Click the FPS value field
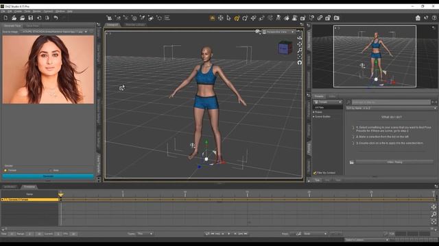 [x=73, y=234]
